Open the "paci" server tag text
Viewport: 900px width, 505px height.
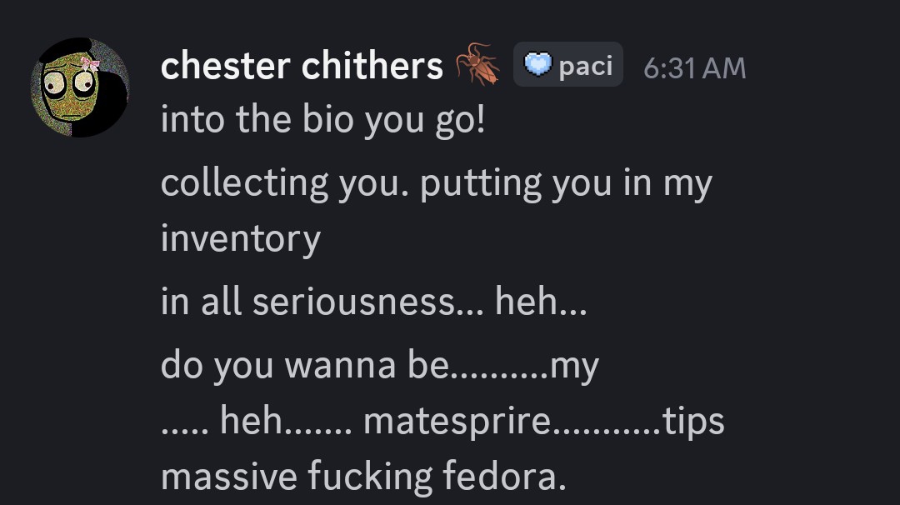[586, 66]
